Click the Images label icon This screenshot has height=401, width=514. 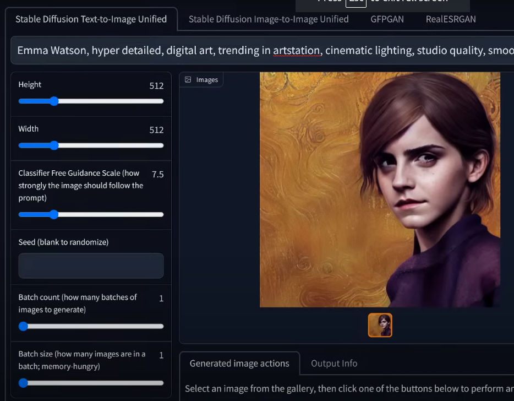[188, 80]
